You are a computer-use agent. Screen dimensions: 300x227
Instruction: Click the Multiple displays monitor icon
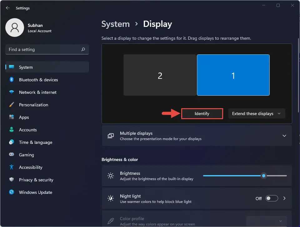click(x=111, y=136)
